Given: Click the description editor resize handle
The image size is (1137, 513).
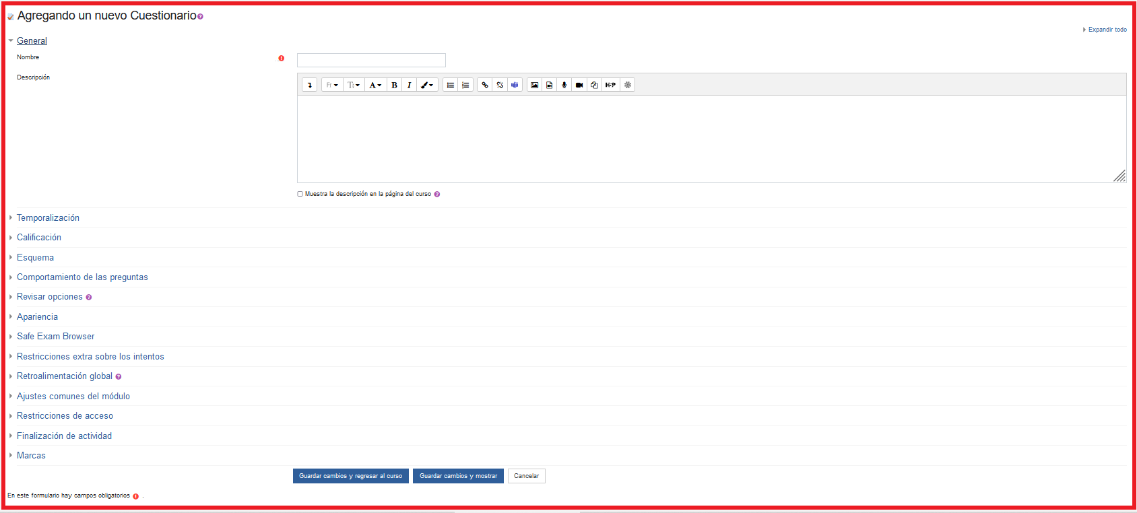Looking at the screenshot, I should coord(1119,176).
